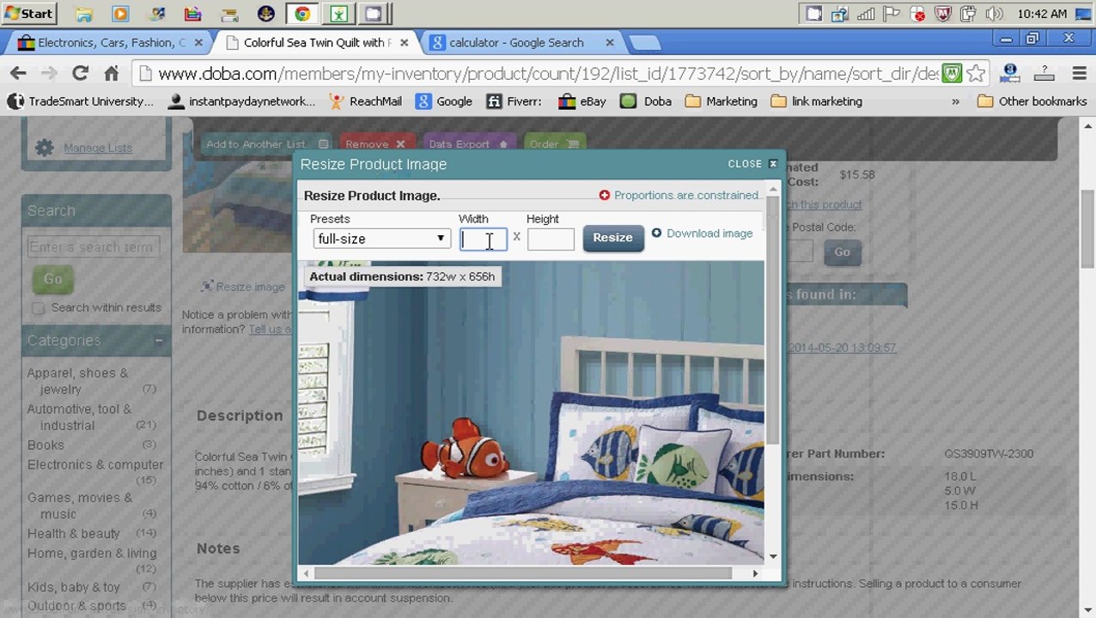1096x618 pixels.
Task: Go to the browser Home page
Action: coord(112,74)
